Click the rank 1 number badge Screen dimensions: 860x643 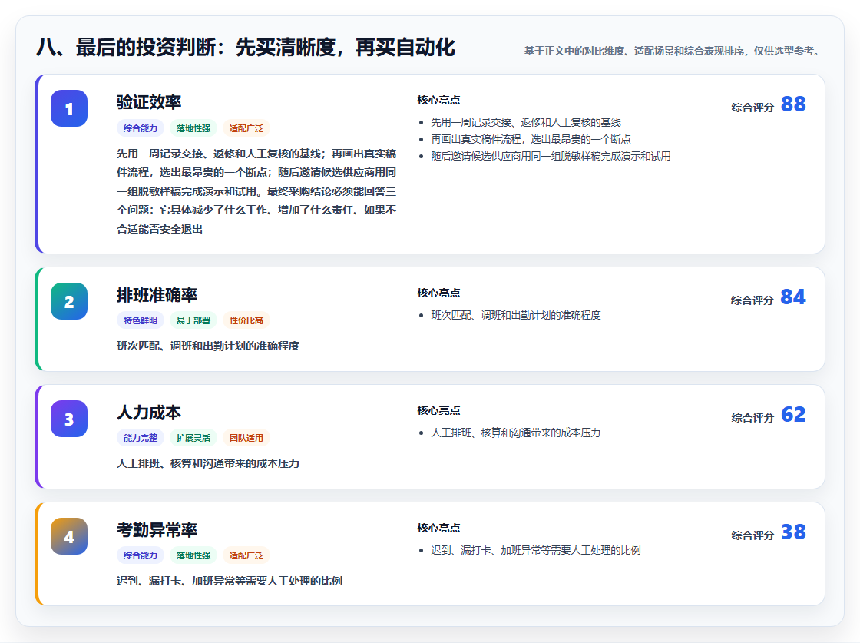pyautogui.click(x=69, y=108)
